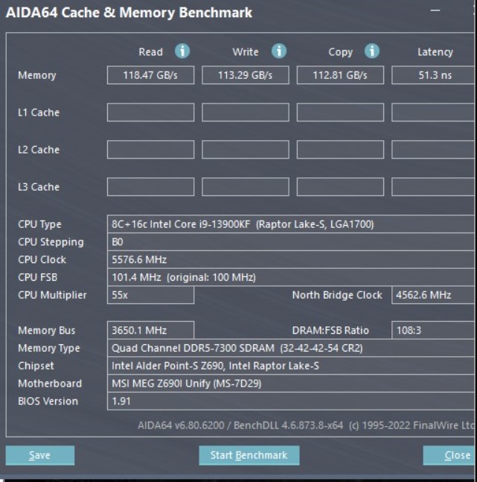Image resolution: width=477 pixels, height=482 pixels.
Task: Click CPU Clock value 5576.6 MHz
Action: (291, 259)
